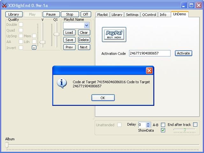204x153 pixels.
Task: Click the Pause button
Action: [x=51, y=14]
